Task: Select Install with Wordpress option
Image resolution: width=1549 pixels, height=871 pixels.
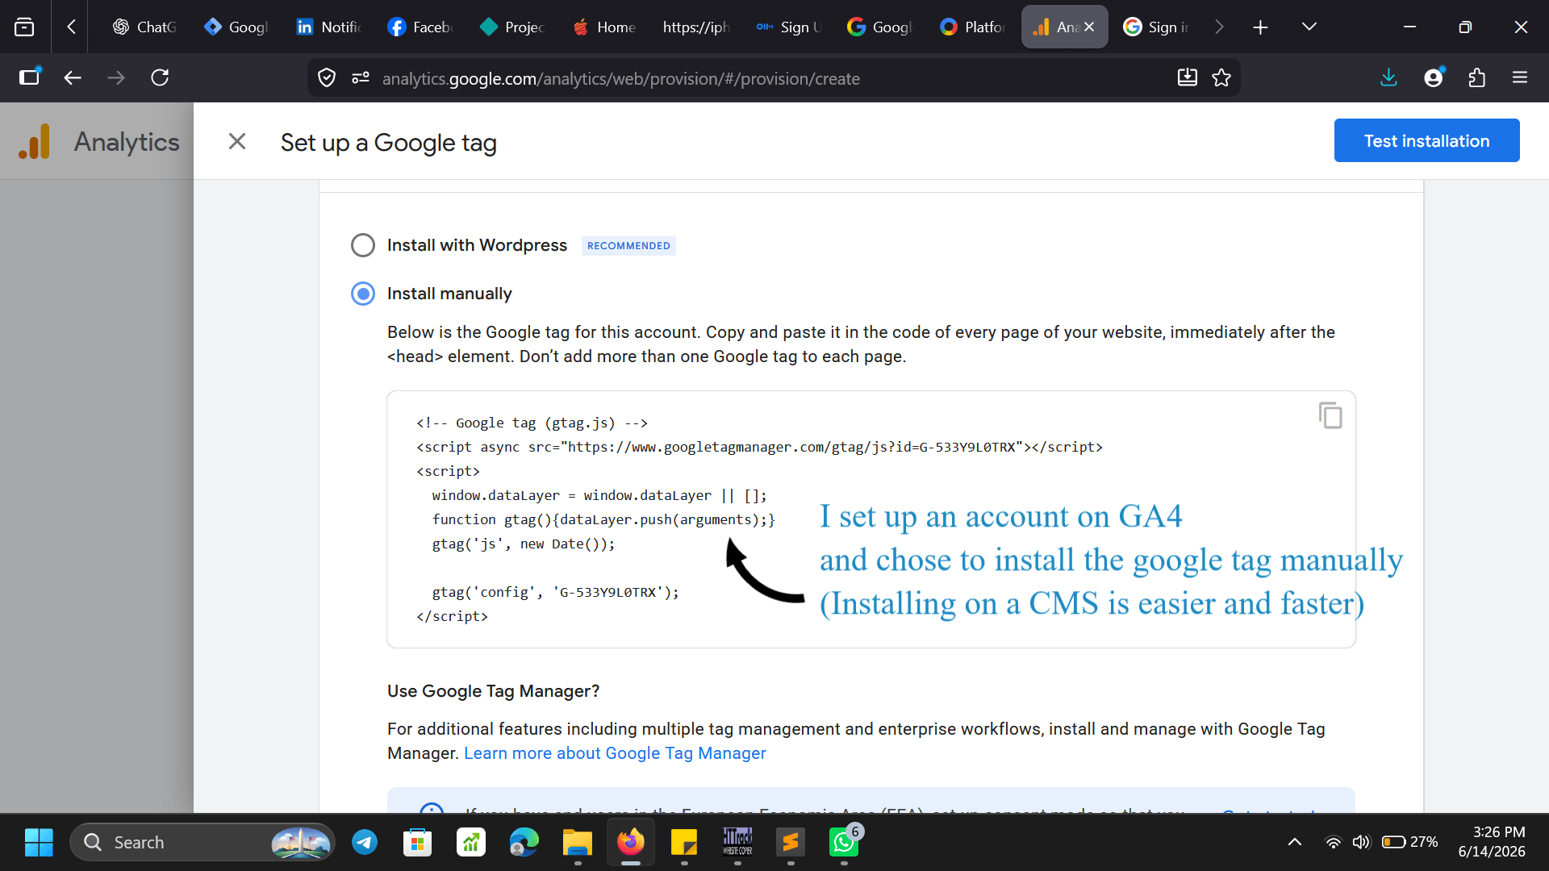Action: pyautogui.click(x=363, y=245)
